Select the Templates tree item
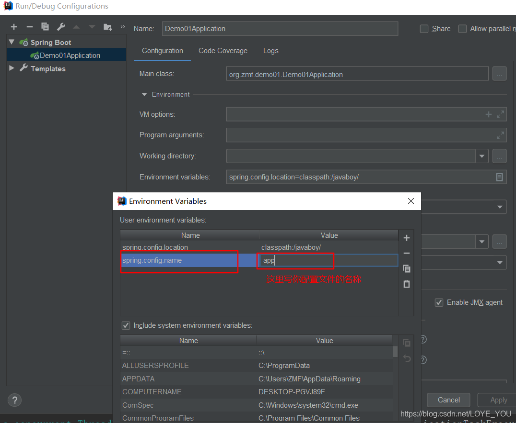The height and width of the screenshot is (423, 516). (x=48, y=68)
